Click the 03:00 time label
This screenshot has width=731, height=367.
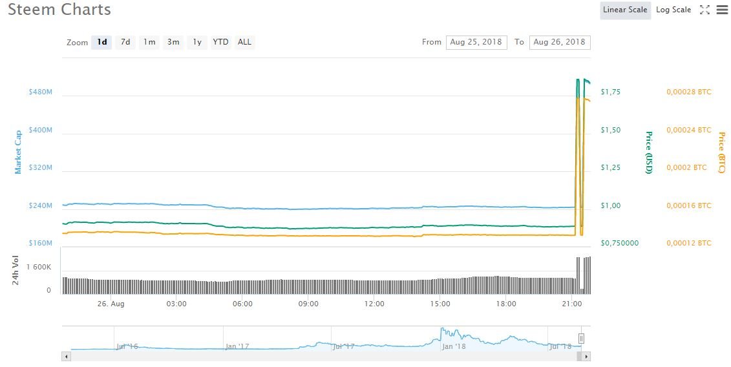click(x=176, y=304)
